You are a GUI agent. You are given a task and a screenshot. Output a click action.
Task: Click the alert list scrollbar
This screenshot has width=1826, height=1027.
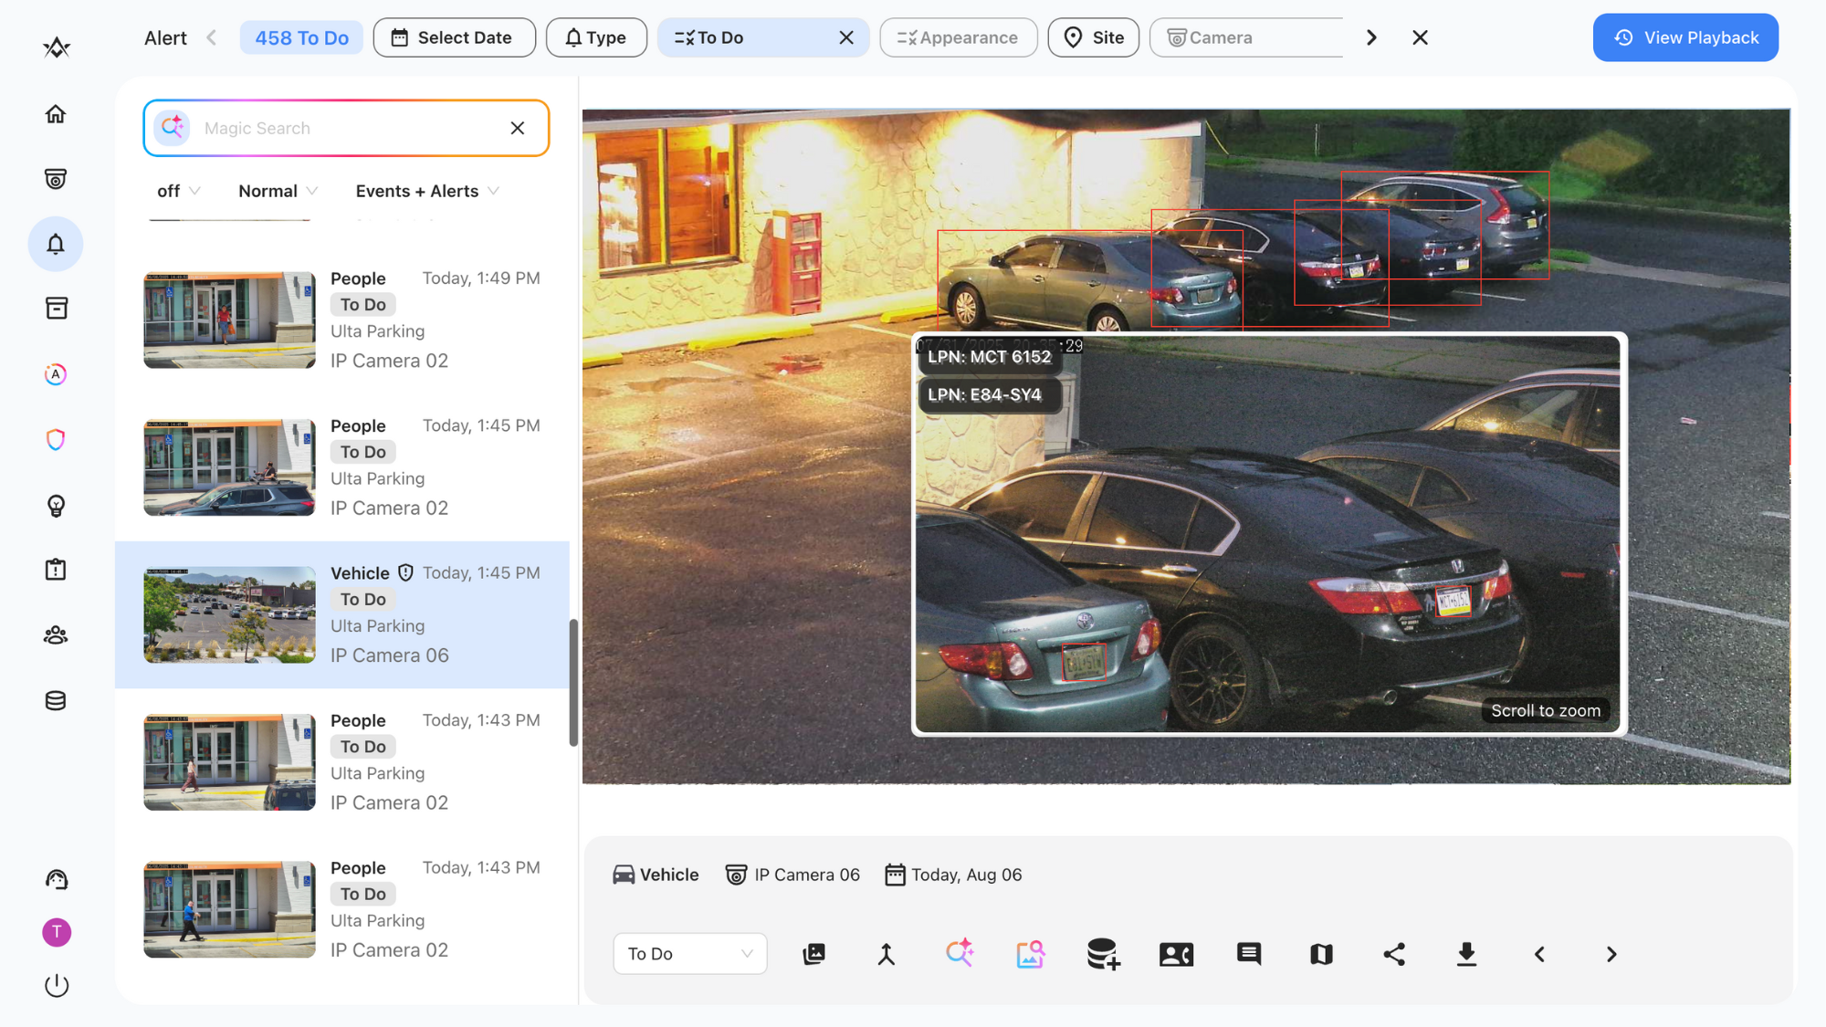coord(573,683)
